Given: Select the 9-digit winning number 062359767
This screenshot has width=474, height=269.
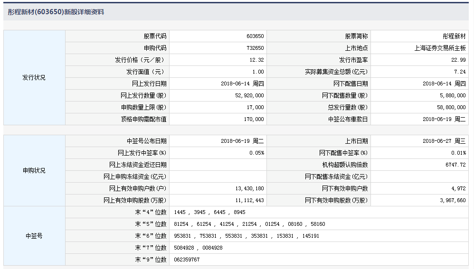Looking at the screenshot, I should (187, 260).
